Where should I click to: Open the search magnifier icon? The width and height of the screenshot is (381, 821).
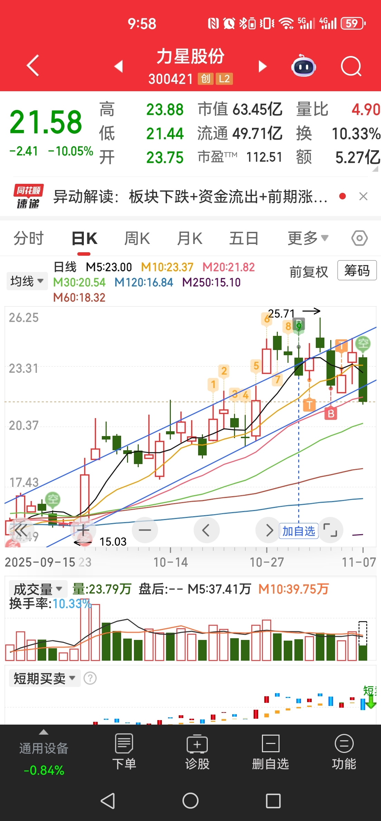[351, 66]
